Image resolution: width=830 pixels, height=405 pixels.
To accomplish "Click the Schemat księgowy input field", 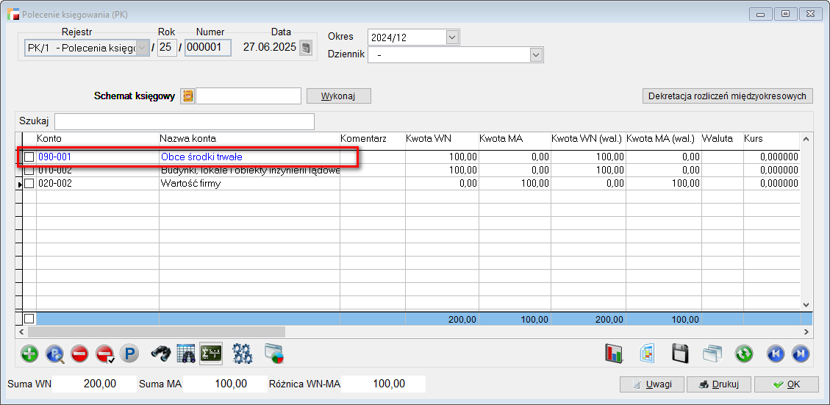I will 248,96.
